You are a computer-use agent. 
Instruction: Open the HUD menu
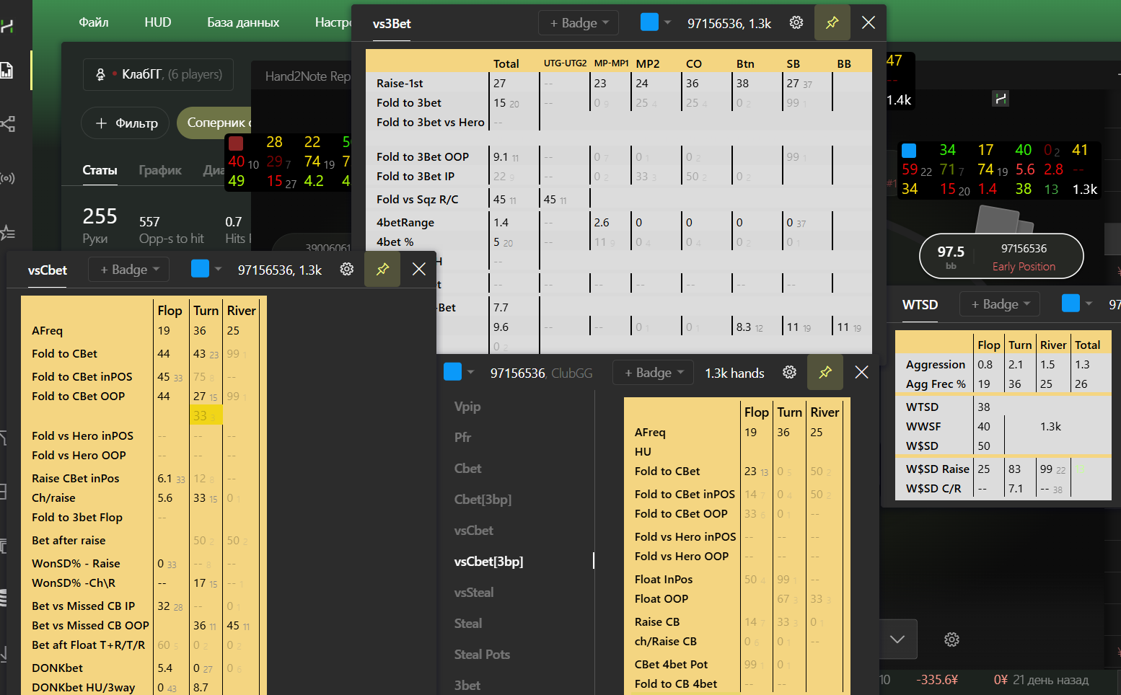point(158,22)
